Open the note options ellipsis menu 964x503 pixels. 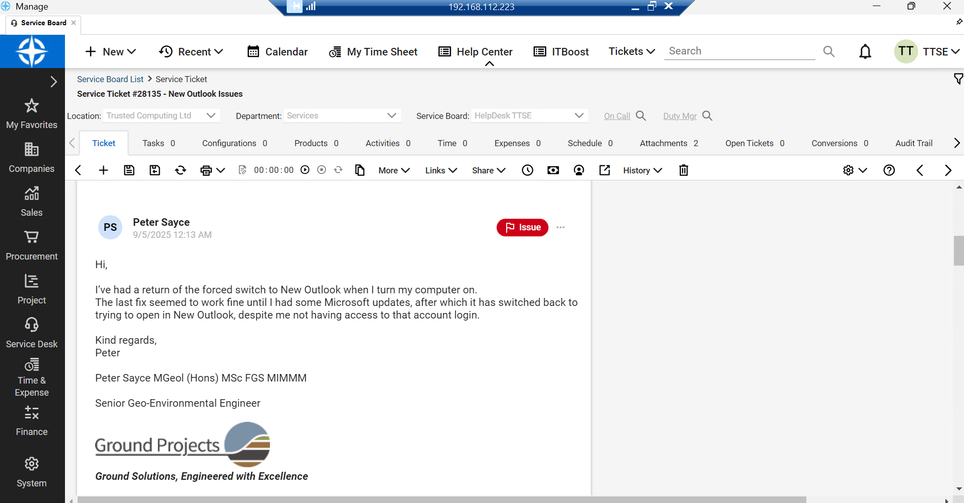(x=561, y=227)
